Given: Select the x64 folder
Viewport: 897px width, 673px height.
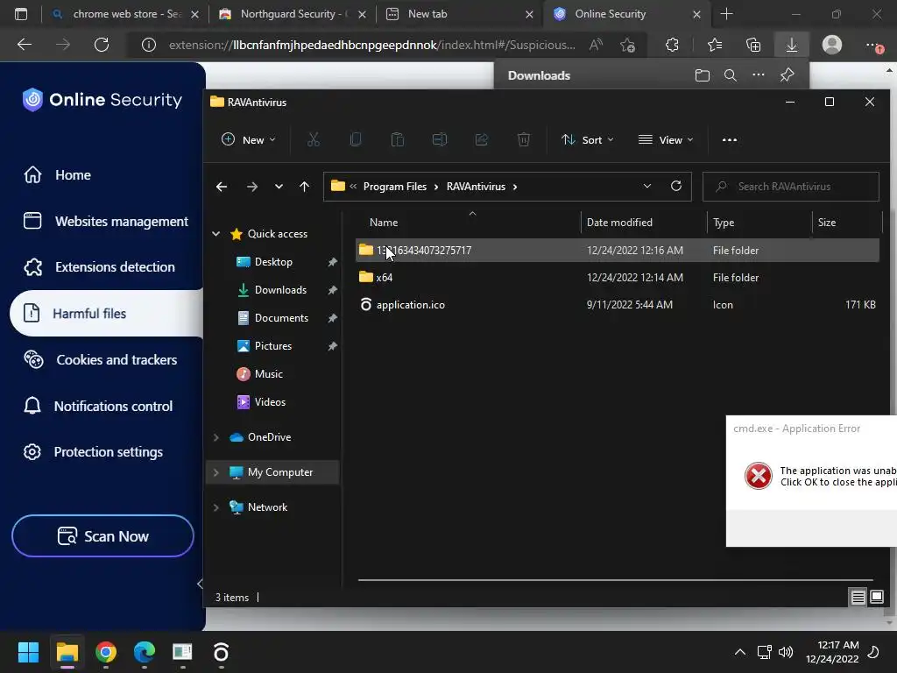Looking at the screenshot, I should tap(618, 278).
